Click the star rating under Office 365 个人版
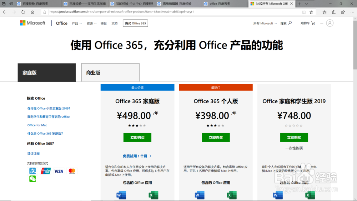This screenshot has width=357, height=201. point(215,126)
